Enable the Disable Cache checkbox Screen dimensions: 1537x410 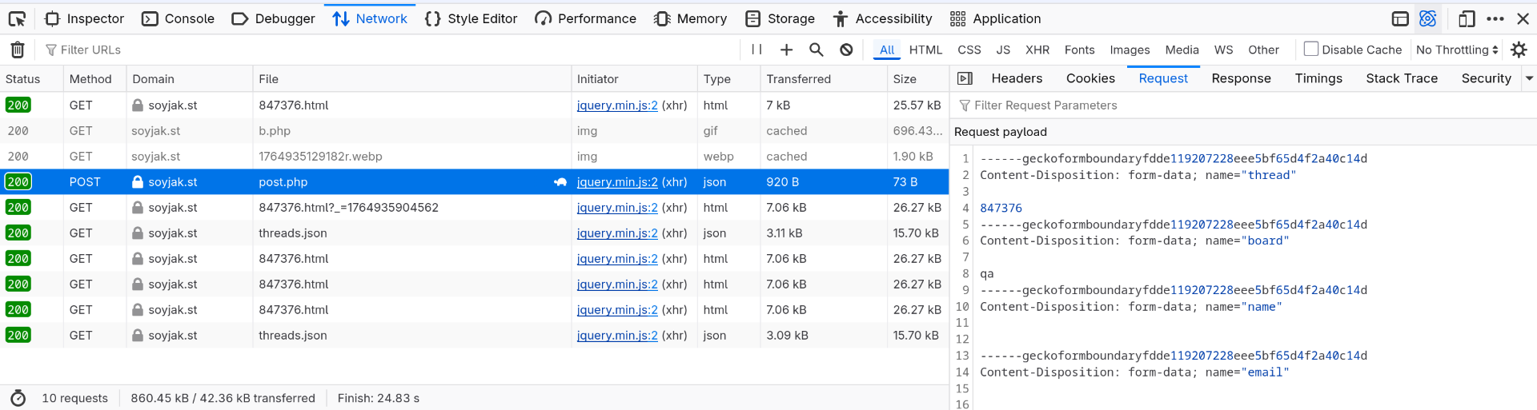coord(1311,49)
